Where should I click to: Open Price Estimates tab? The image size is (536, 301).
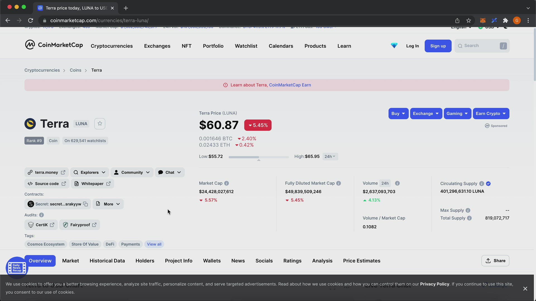(362, 261)
